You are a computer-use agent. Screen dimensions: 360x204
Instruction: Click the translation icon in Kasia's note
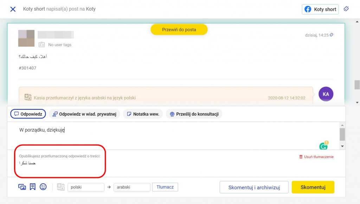click(x=28, y=97)
